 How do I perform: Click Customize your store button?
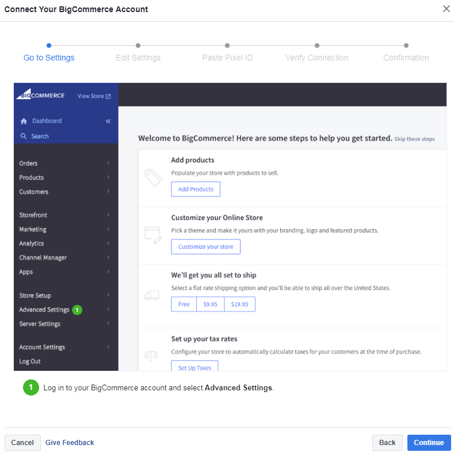pos(205,247)
